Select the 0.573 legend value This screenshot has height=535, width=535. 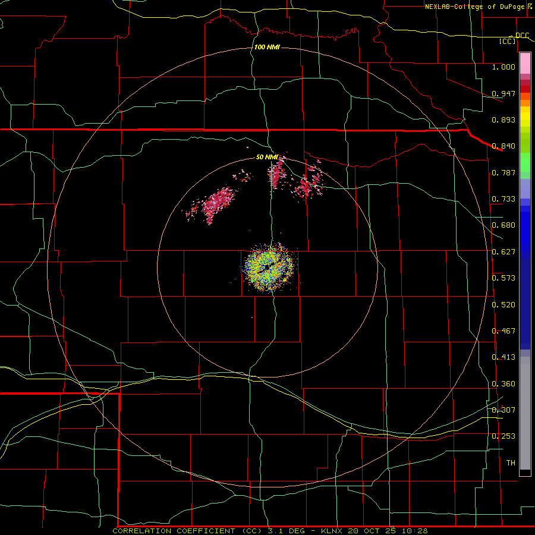pos(503,278)
